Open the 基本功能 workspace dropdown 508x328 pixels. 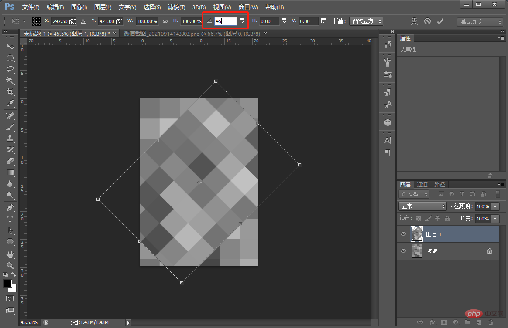(x=480, y=22)
